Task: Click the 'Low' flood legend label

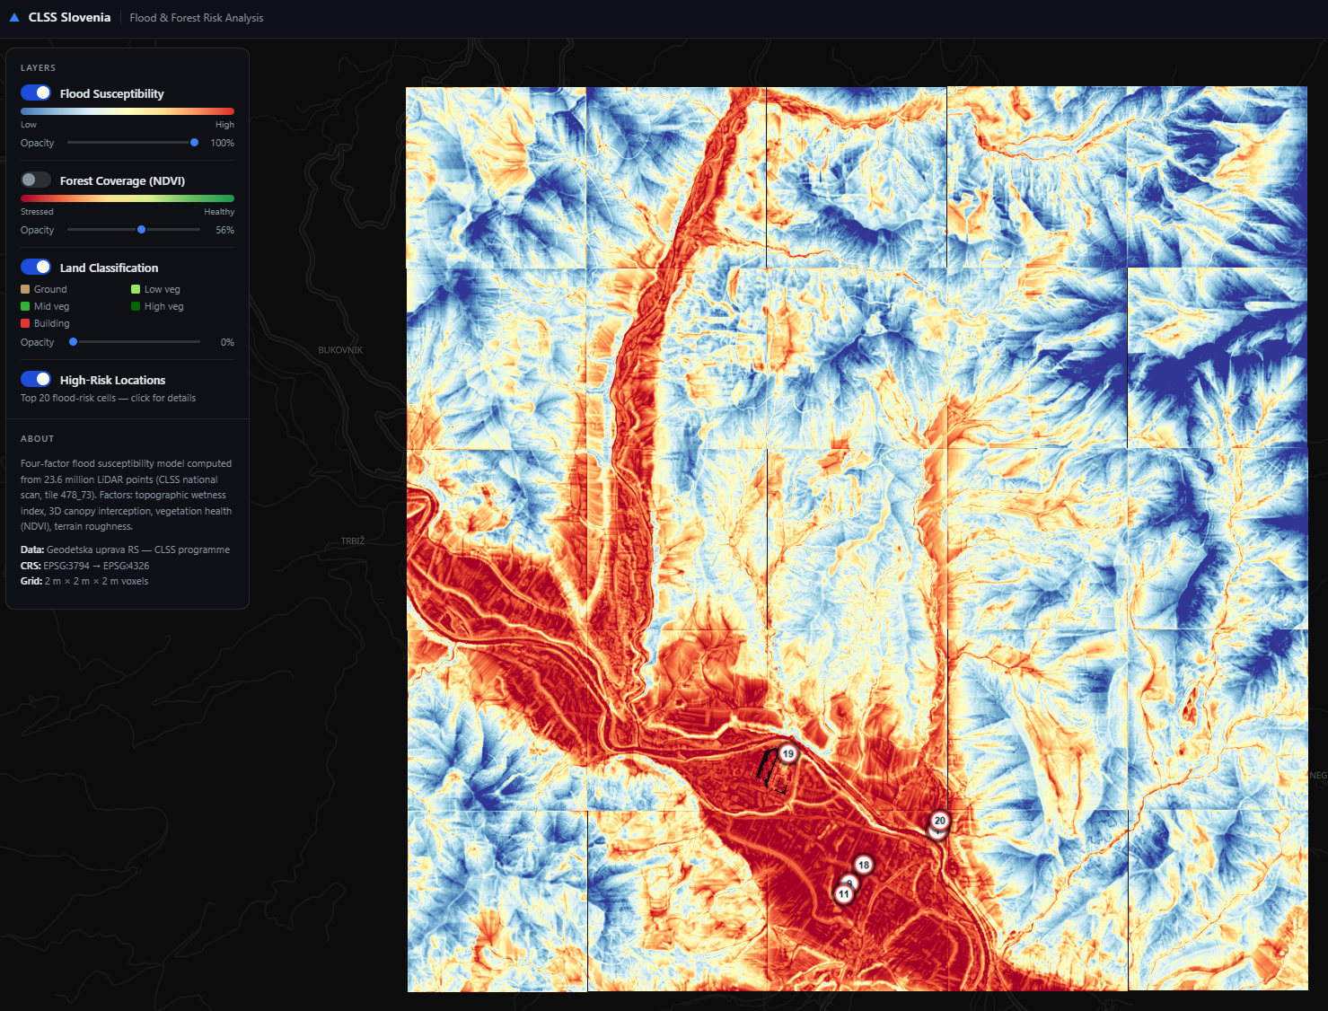Action: click(29, 125)
